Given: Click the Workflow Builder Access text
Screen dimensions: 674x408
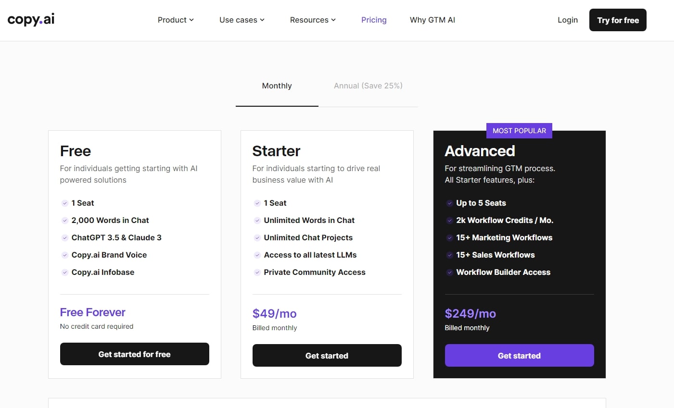Looking at the screenshot, I should [503, 272].
